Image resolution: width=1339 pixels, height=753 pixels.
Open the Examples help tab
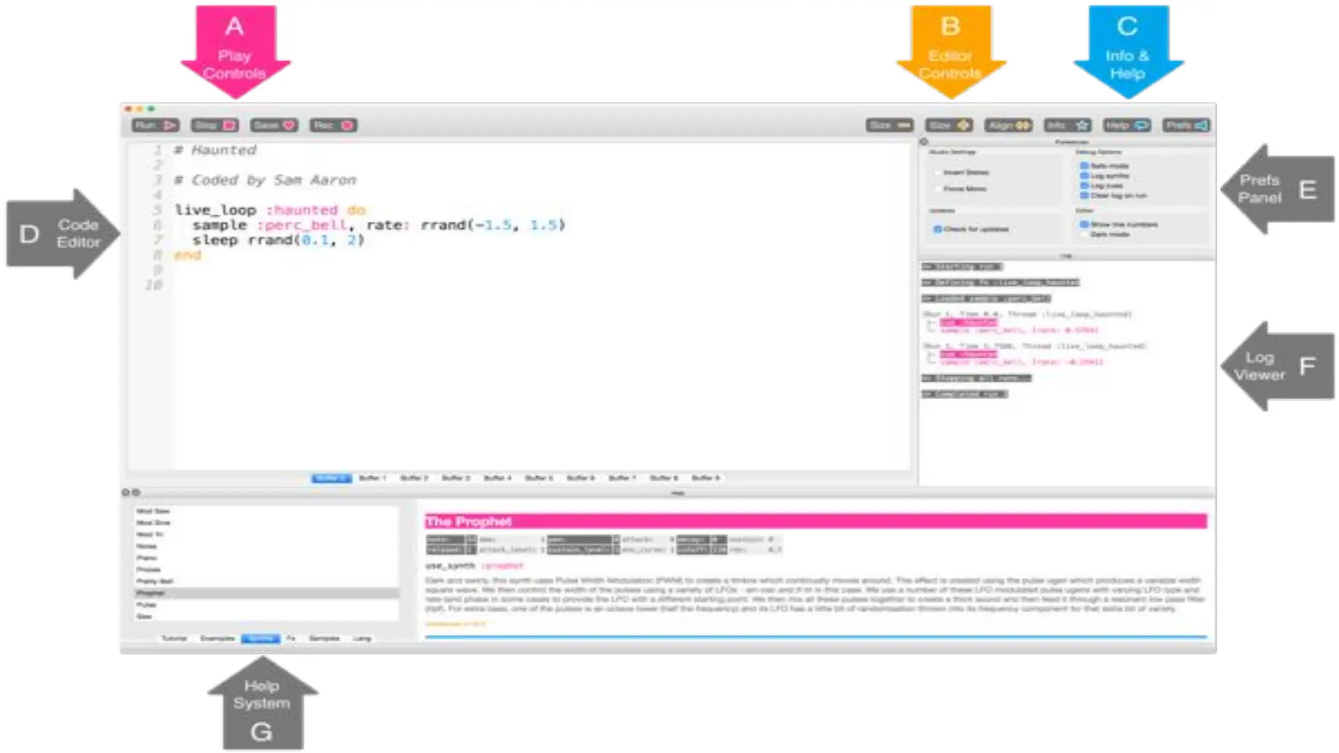218,638
